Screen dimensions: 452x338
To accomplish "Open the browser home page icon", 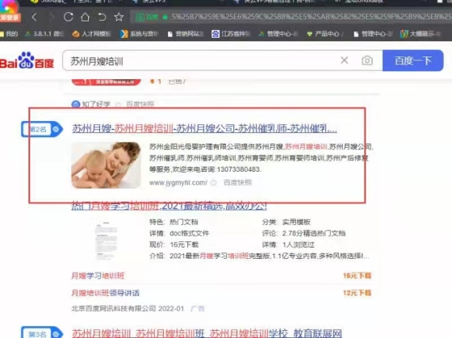I will [85, 17].
